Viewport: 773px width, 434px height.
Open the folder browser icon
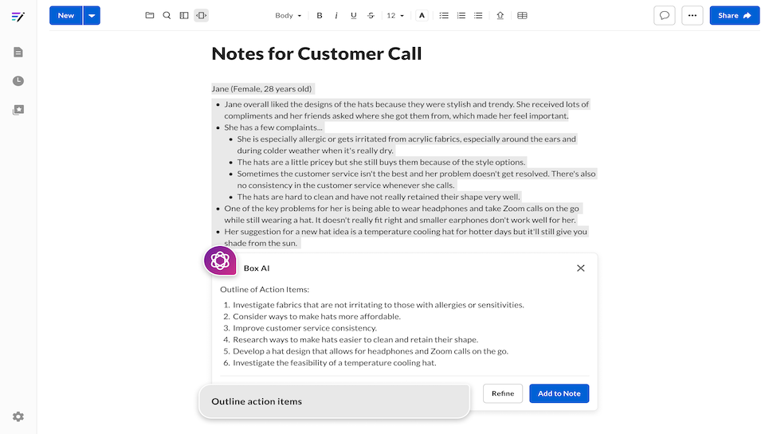[150, 15]
